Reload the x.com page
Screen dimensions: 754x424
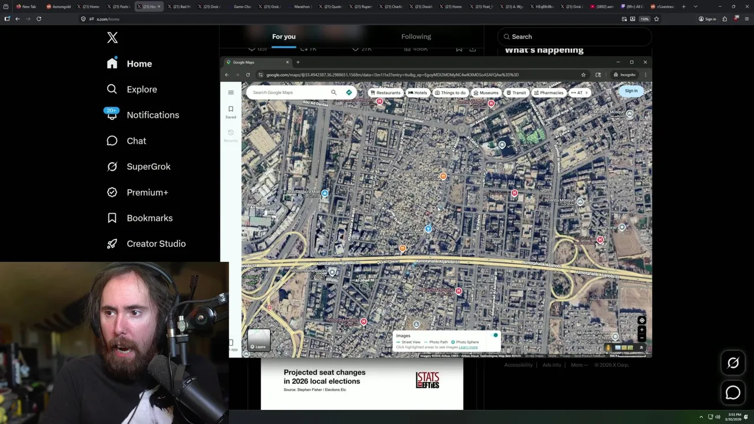coord(39,19)
